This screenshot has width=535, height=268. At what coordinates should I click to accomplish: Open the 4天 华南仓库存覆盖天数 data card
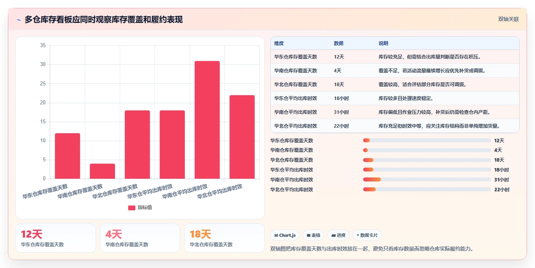[140, 238]
